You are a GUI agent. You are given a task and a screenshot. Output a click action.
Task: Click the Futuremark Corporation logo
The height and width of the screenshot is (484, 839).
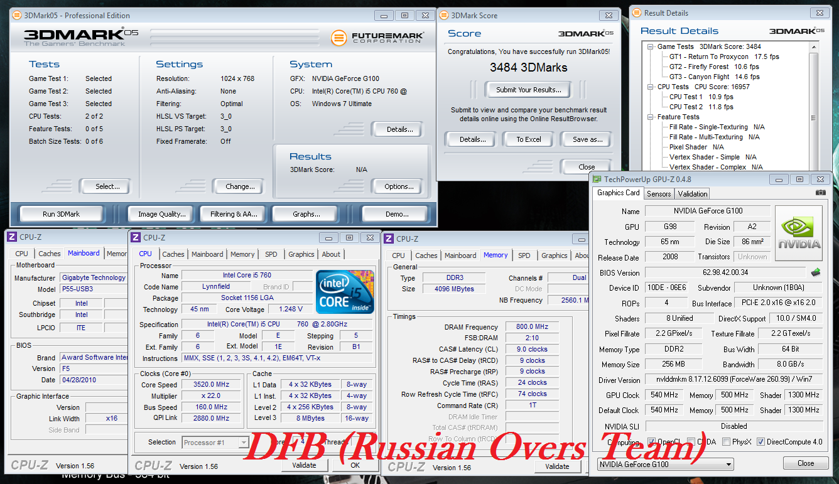[378, 38]
